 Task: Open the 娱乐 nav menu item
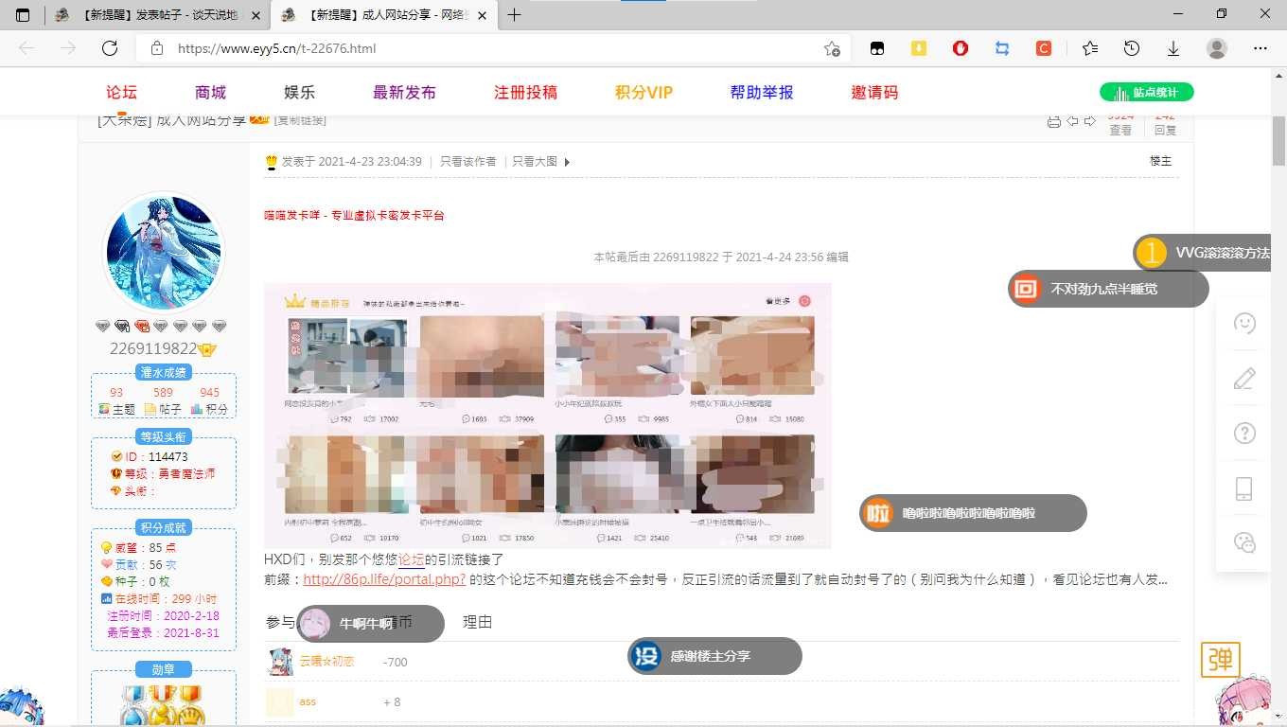(299, 92)
